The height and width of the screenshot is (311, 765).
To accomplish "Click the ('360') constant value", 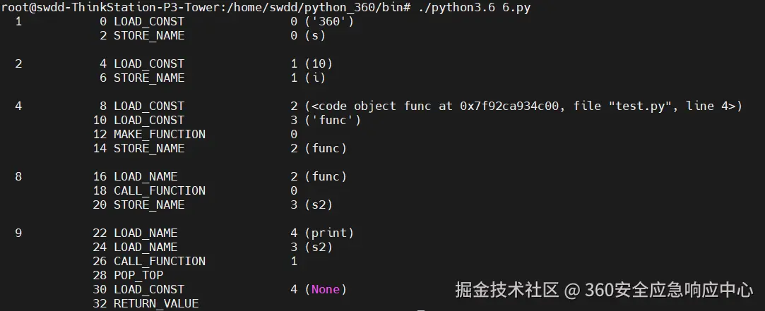I will 329,21.
